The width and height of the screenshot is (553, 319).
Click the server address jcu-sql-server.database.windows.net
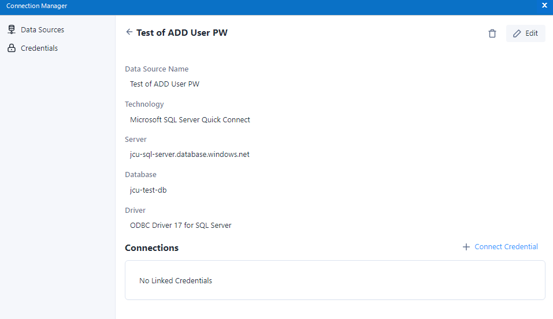[190, 155]
